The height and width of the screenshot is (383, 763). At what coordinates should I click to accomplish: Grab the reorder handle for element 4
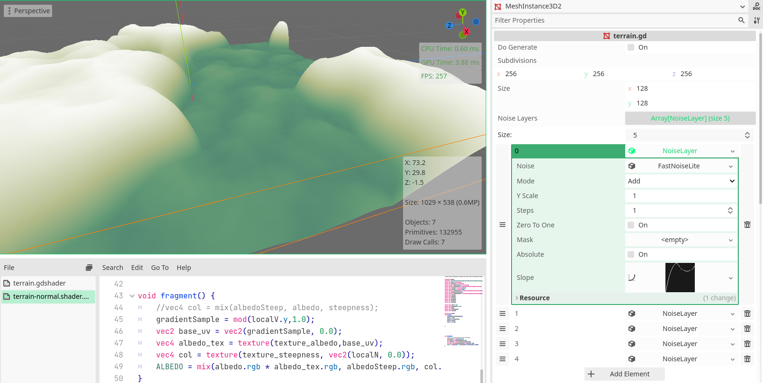click(503, 359)
